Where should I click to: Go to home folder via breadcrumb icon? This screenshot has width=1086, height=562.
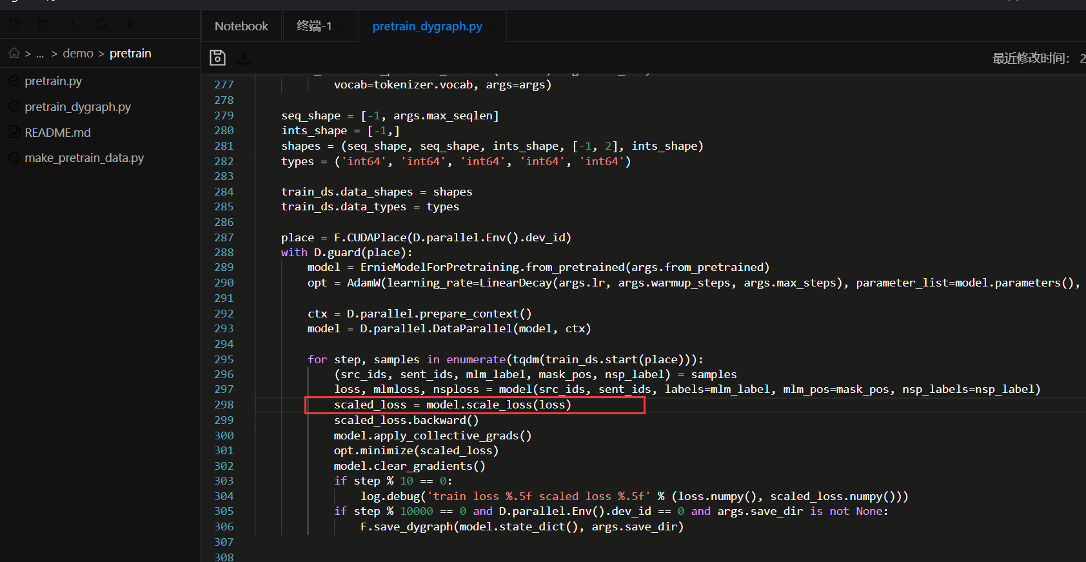point(14,53)
